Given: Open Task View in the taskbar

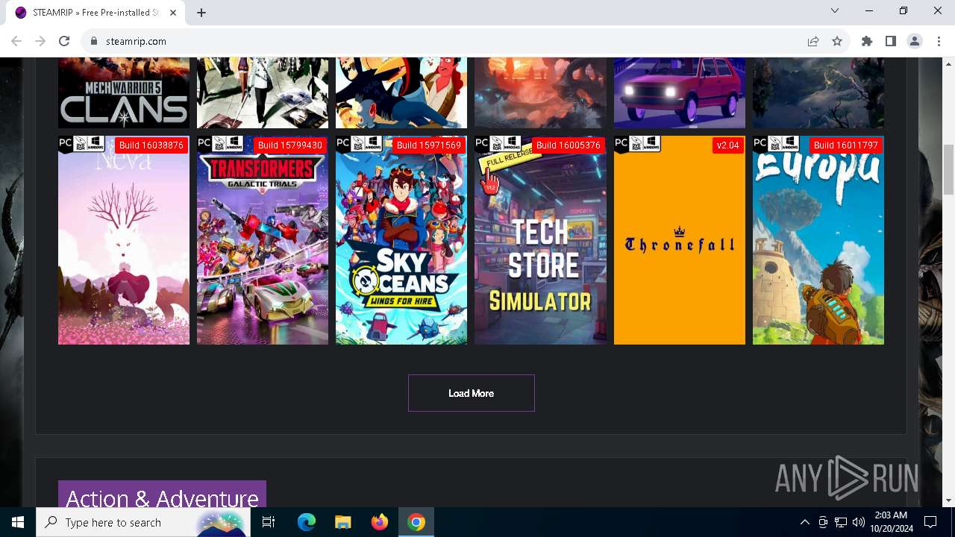Looking at the screenshot, I should [x=269, y=522].
